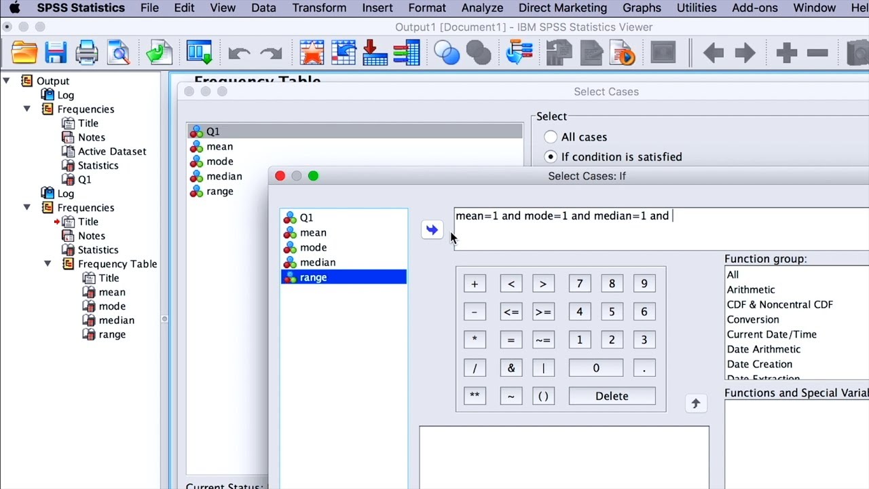
Task: Click the blue overlapping circles toolbar icon
Action: click(x=447, y=53)
